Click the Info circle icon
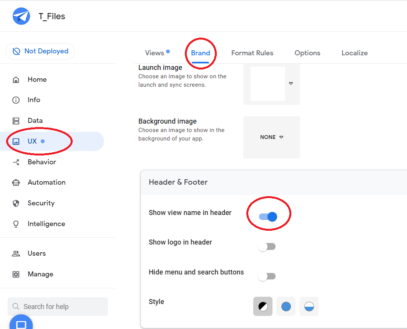Screen dimensions: 407x329 click(x=16, y=100)
